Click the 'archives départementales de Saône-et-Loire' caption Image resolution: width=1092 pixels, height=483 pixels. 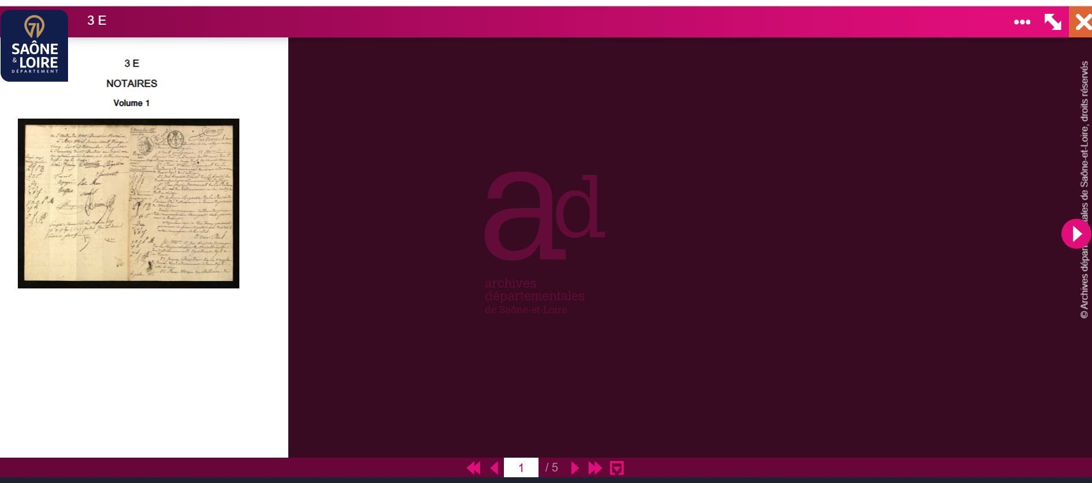point(534,296)
